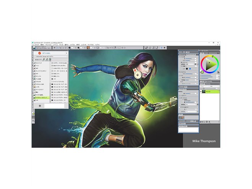Enable the unchecked checkbox near texture panel bottom
Screen dimensions: 252x189
click(x=179, y=107)
